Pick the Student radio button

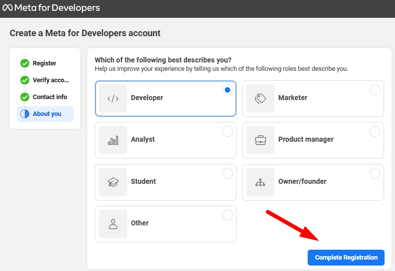(x=227, y=173)
